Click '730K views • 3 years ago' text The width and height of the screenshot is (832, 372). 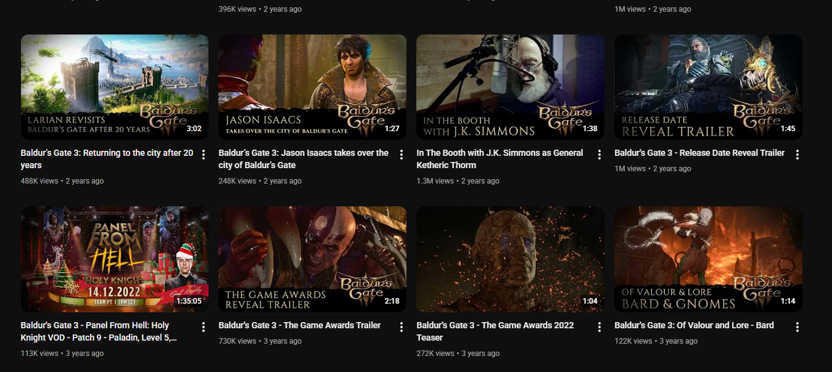click(x=260, y=341)
